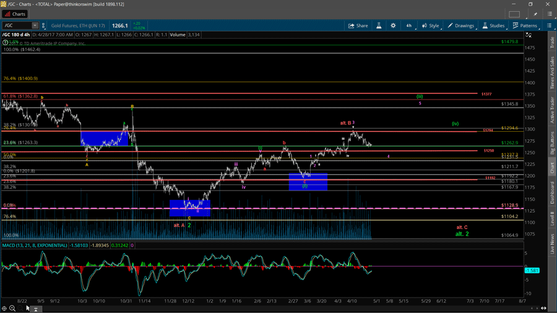
Task: Click the MACD study label
Action: coord(34,246)
